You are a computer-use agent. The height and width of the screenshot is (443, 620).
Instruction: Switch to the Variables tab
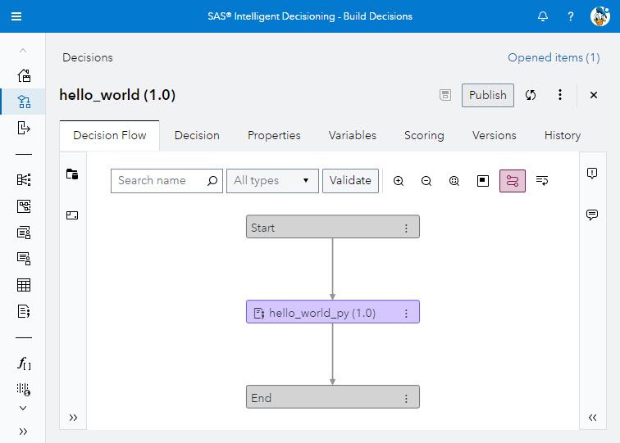[x=353, y=135]
